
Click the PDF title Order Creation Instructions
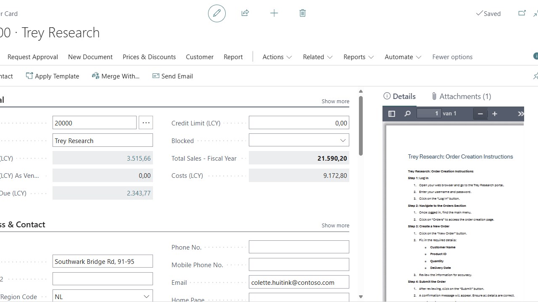point(460,156)
